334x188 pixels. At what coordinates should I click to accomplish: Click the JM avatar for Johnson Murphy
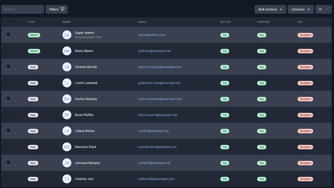point(67,163)
